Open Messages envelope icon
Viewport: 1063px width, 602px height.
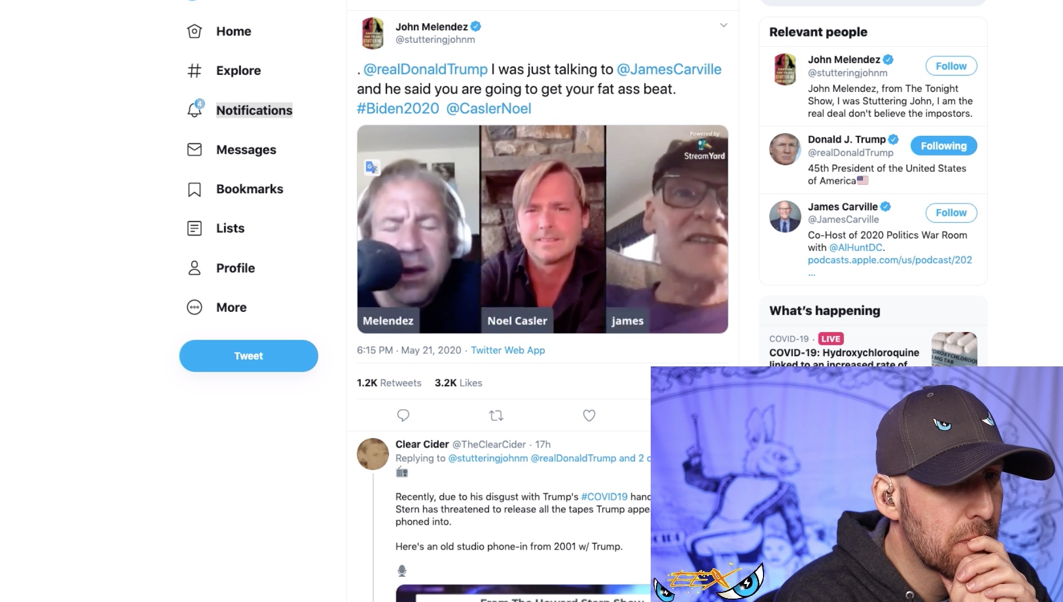point(195,149)
